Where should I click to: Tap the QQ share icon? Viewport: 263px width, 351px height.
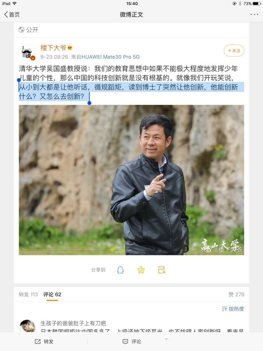(x=120, y=270)
